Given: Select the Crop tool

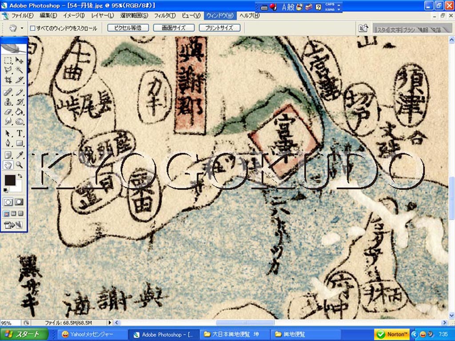Looking at the screenshot, I should [8, 79].
